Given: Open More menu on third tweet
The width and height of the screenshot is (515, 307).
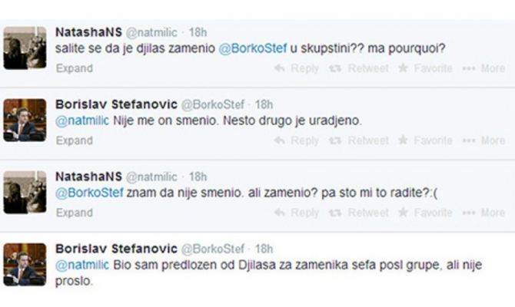Looking at the screenshot, I should pos(483,213).
